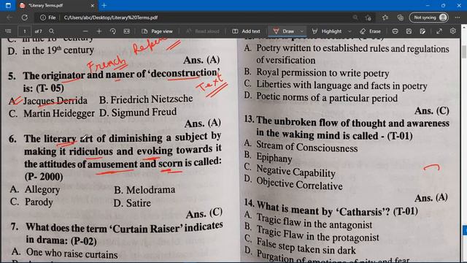This screenshot has height=263, width=467.
Task: Fit PDF to page width
Action: pos(126,31)
